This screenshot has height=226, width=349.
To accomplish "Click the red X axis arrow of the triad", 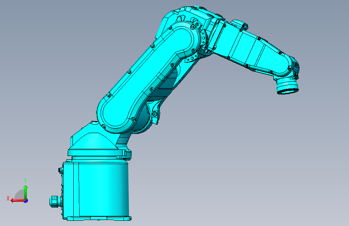I will [x=18, y=201].
